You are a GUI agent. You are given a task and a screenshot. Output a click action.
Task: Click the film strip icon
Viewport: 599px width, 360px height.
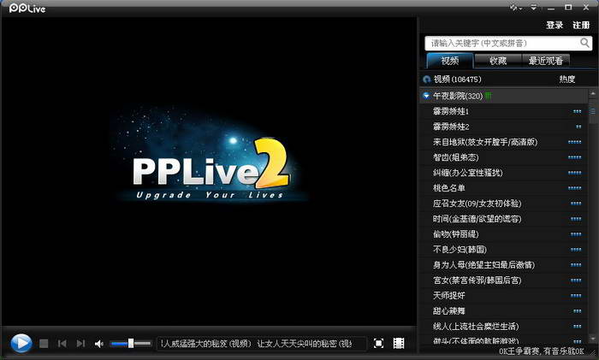coord(399,344)
